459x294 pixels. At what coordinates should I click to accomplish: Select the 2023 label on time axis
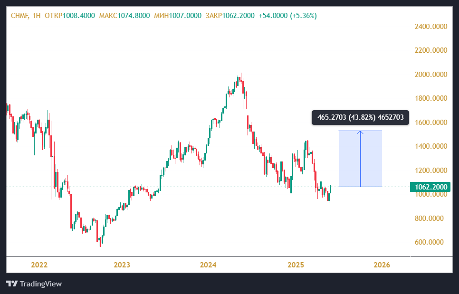click(x=122, y=265)
